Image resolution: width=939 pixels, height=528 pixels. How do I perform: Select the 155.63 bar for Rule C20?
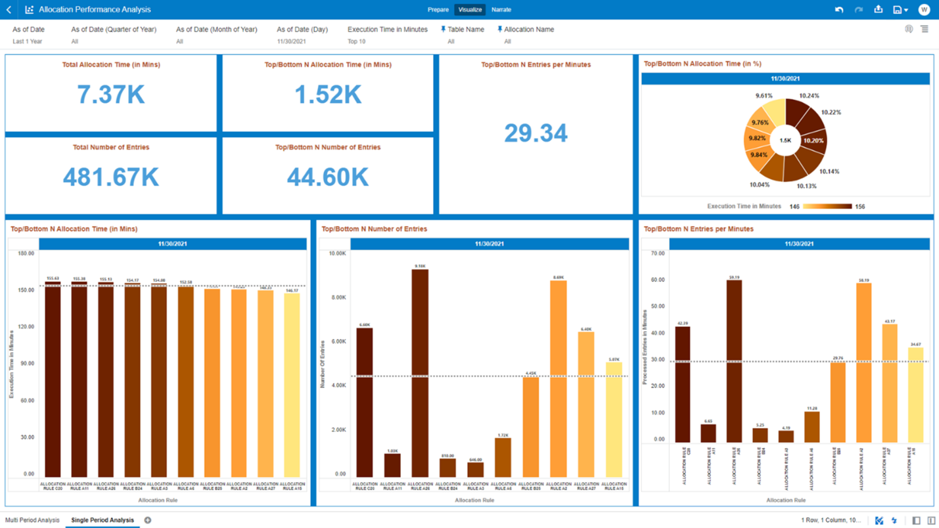[x=53, y=380]
